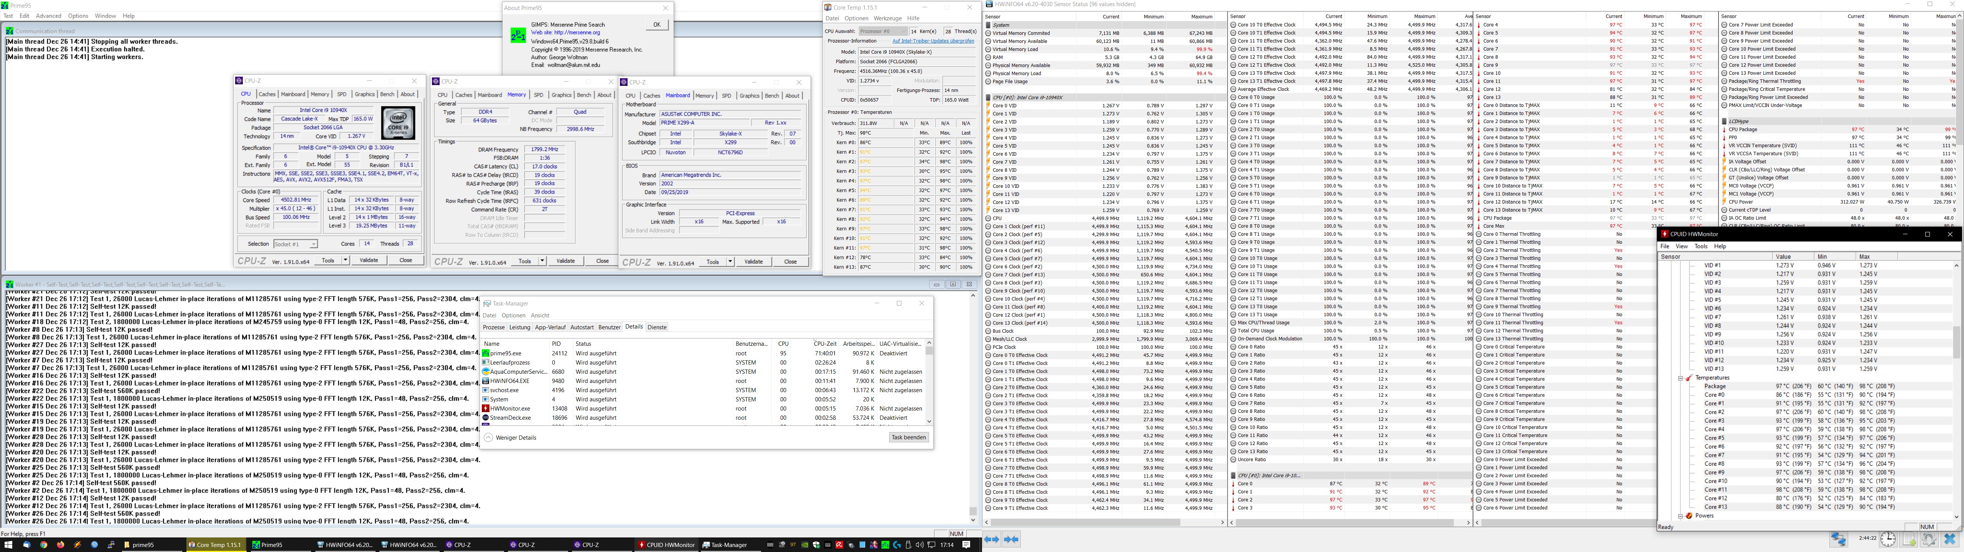Open Intel driver updates link in Core Temp
Viewport: 1964px width, 552px height.
tap(933, 41)
